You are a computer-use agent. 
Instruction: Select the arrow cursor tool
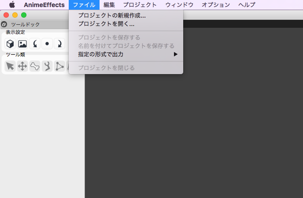[x=10, y=66]
